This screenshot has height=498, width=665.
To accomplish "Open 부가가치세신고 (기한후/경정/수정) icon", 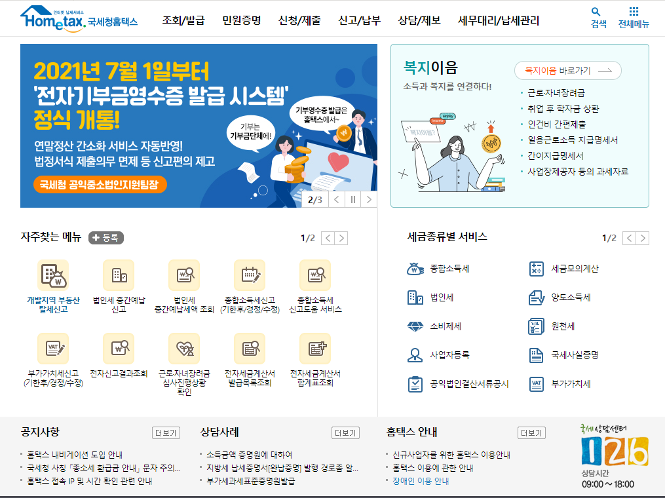I will pos(53,349).
